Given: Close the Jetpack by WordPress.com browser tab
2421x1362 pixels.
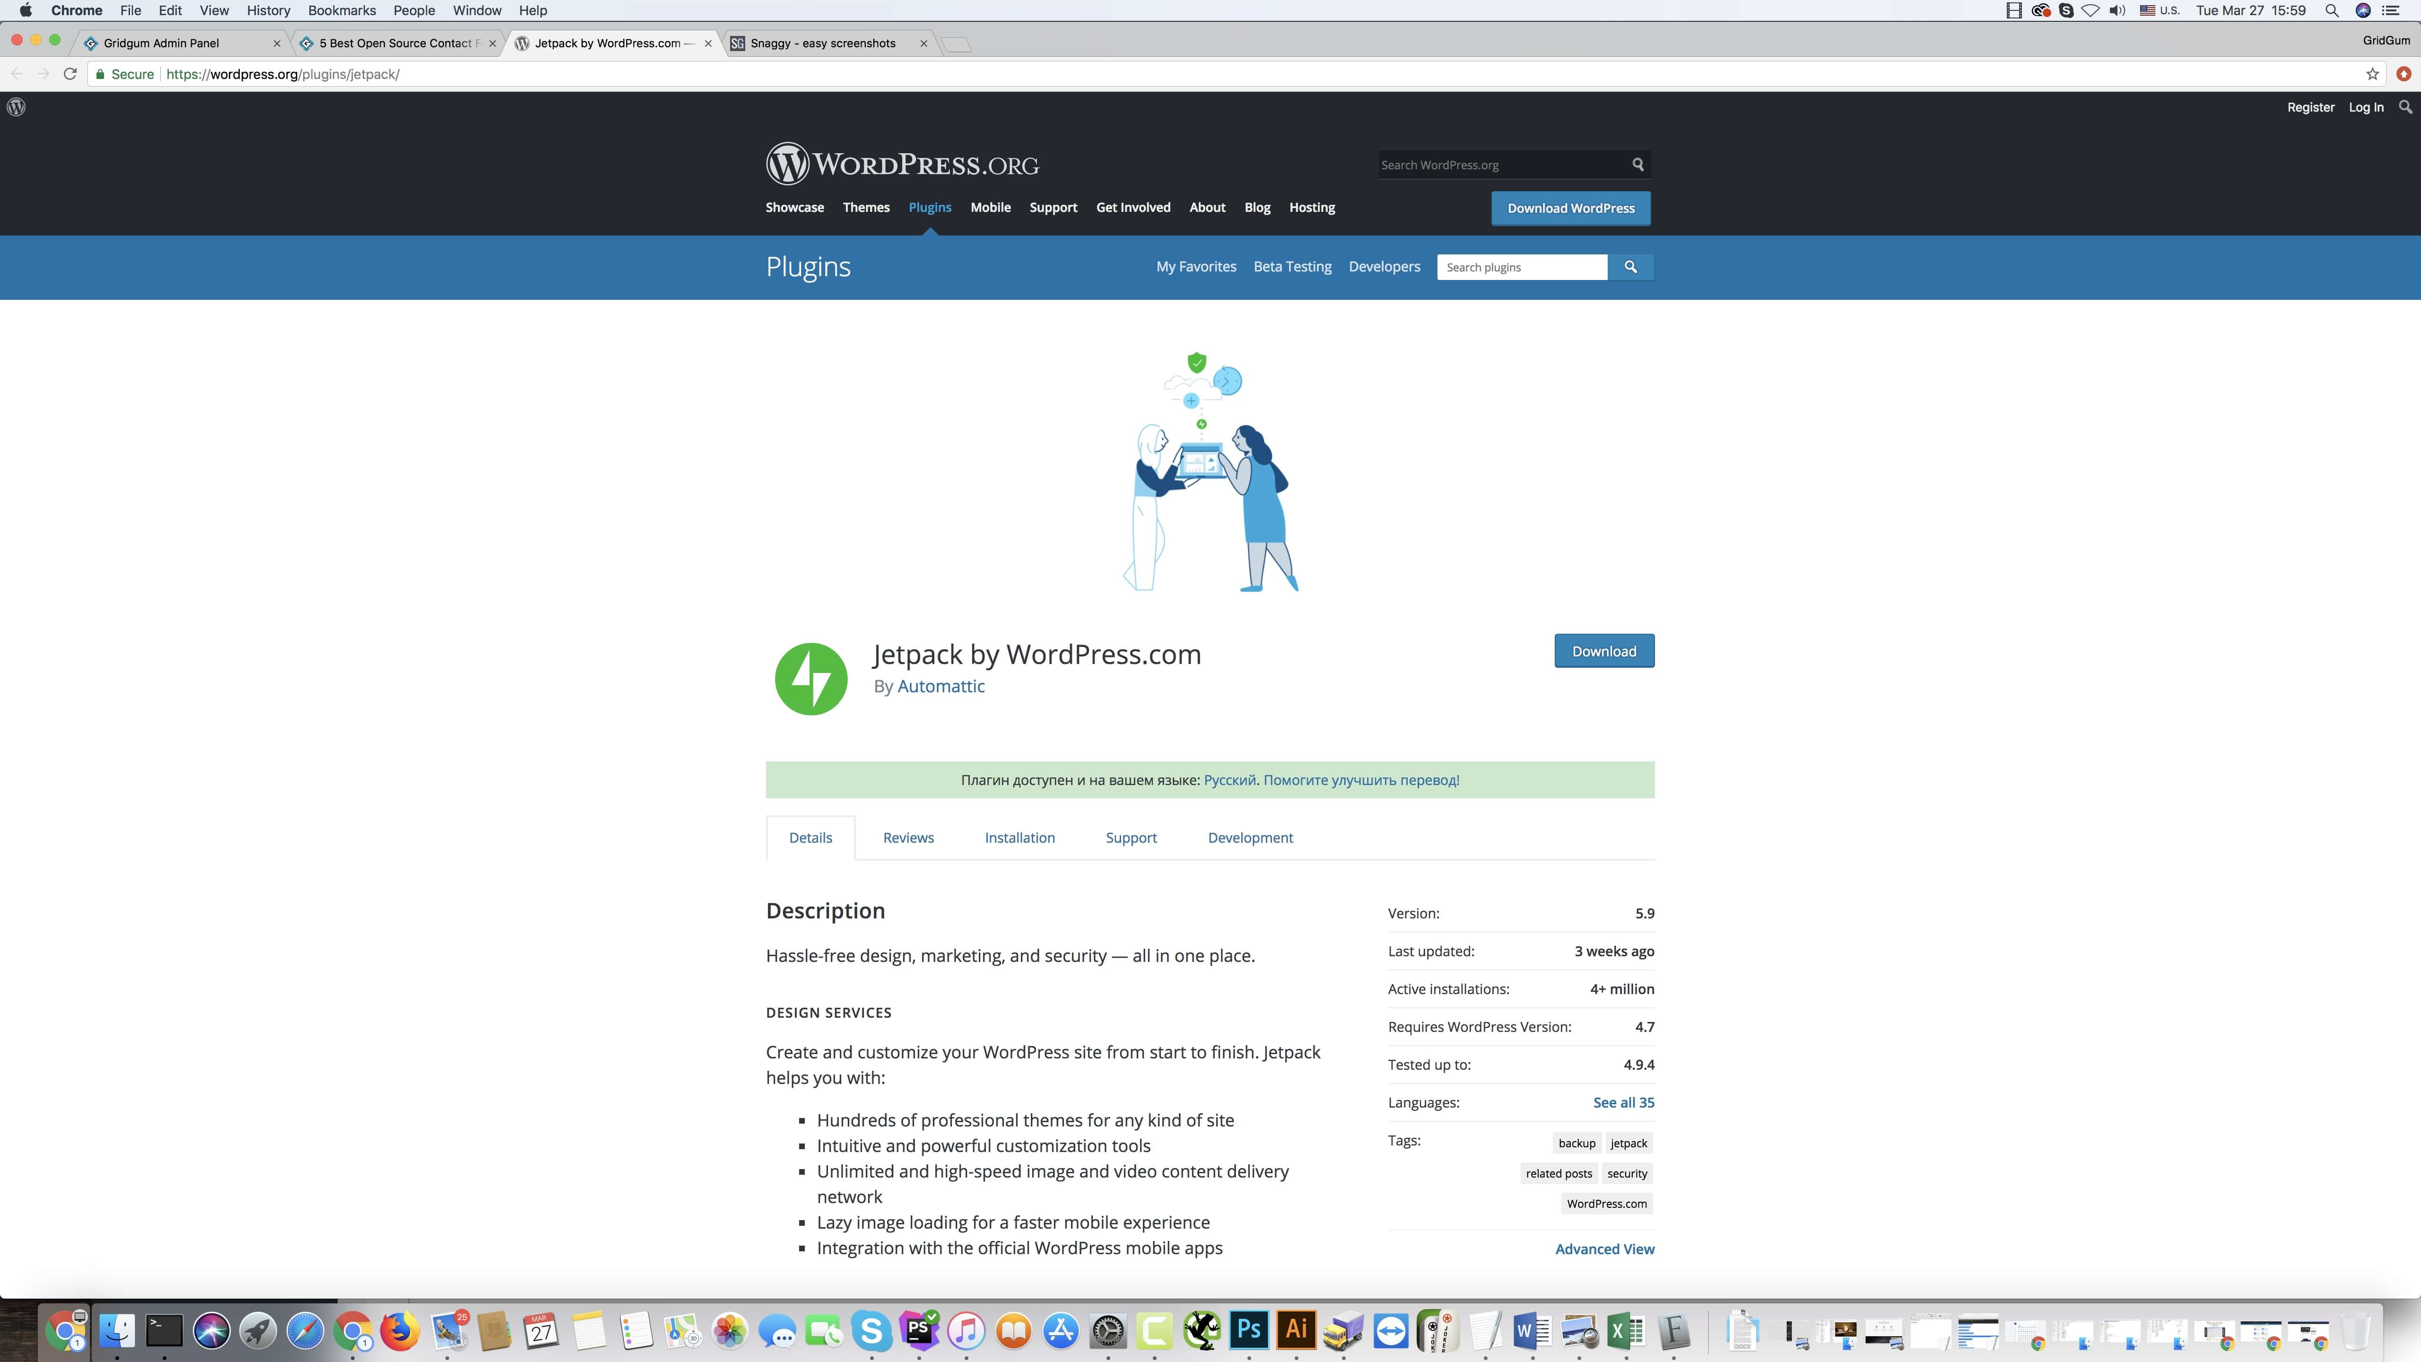Looking at the screenshot, I should point(708,43).
